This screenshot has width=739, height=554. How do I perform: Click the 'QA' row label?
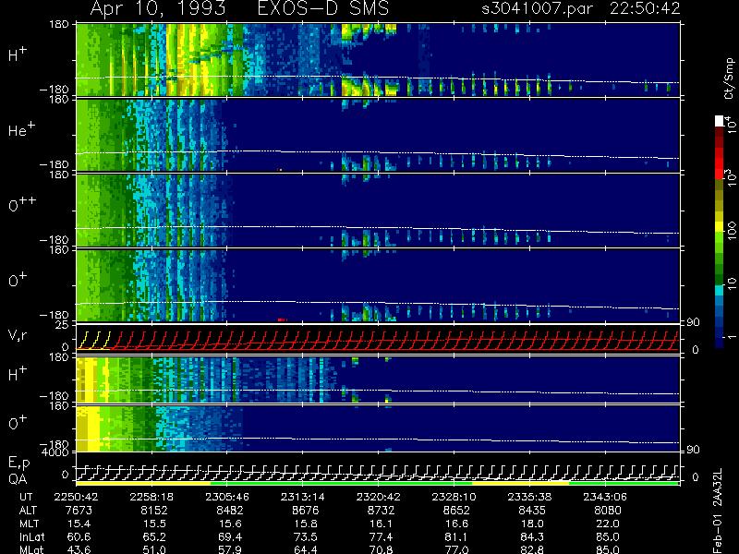[x=18, y=478]
